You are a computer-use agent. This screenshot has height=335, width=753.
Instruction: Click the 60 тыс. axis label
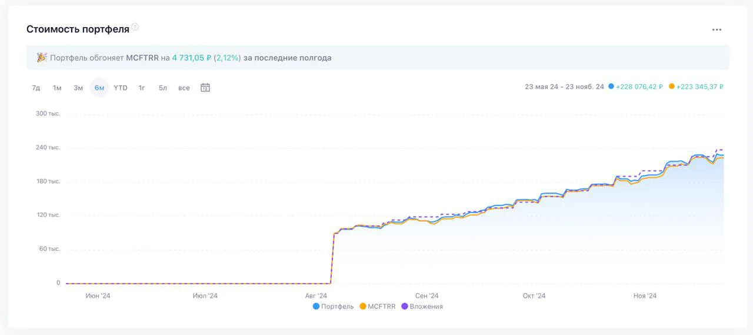[x=50, y=249]
